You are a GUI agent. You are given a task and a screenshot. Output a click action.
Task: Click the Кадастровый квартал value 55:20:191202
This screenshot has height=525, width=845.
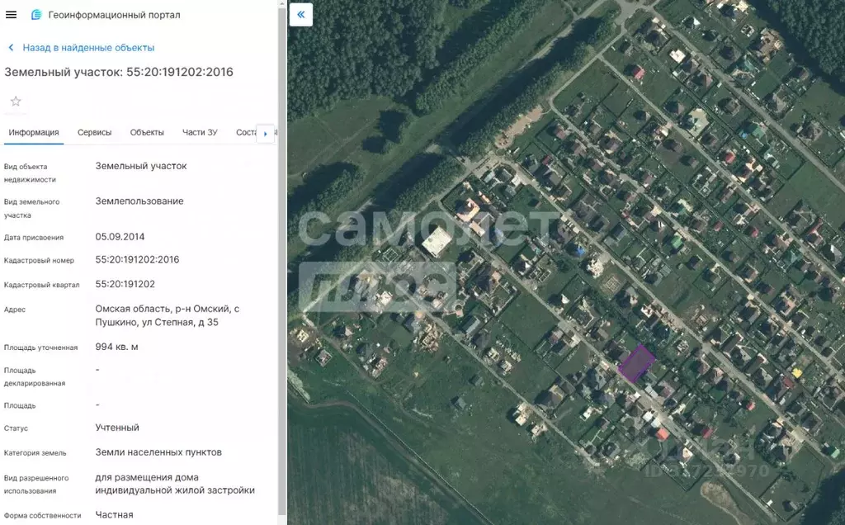pyautogui.click(x=125, y=284)
